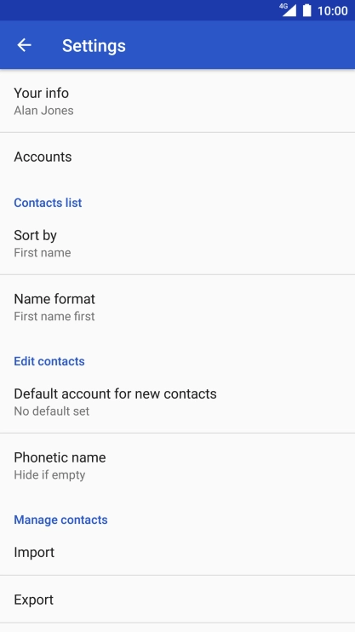Tap the Hide if empty value
The width and height of the screenshot is (355, 632).
(49, 475)
